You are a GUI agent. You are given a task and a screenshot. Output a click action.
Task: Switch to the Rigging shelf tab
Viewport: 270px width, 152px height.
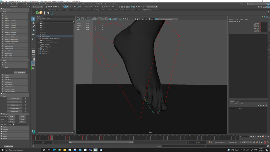(68, 10)
